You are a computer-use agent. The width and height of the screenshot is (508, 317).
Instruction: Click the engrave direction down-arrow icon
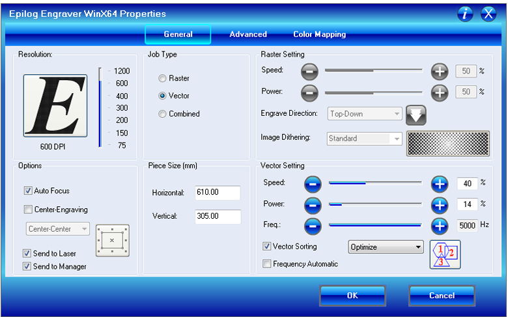(x=416, y=115)
